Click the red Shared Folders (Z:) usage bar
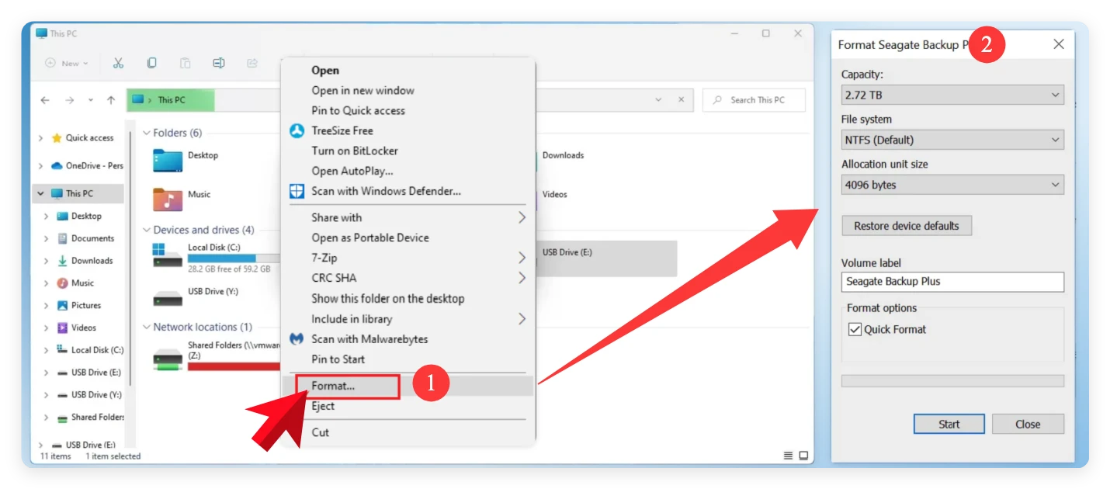The width and height of the screenshot is (1110, 489). coord(234,366)
